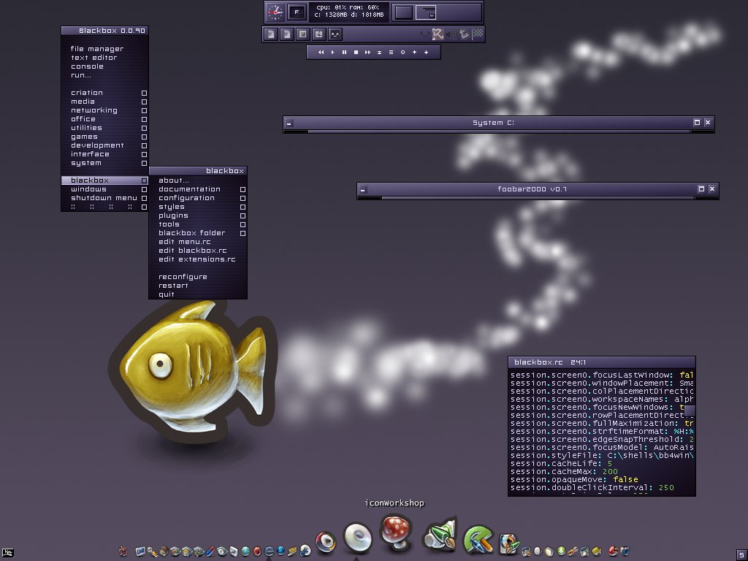Click restart in the blackbox submenu
Screen dimensions: 748x561
[173, 286]
